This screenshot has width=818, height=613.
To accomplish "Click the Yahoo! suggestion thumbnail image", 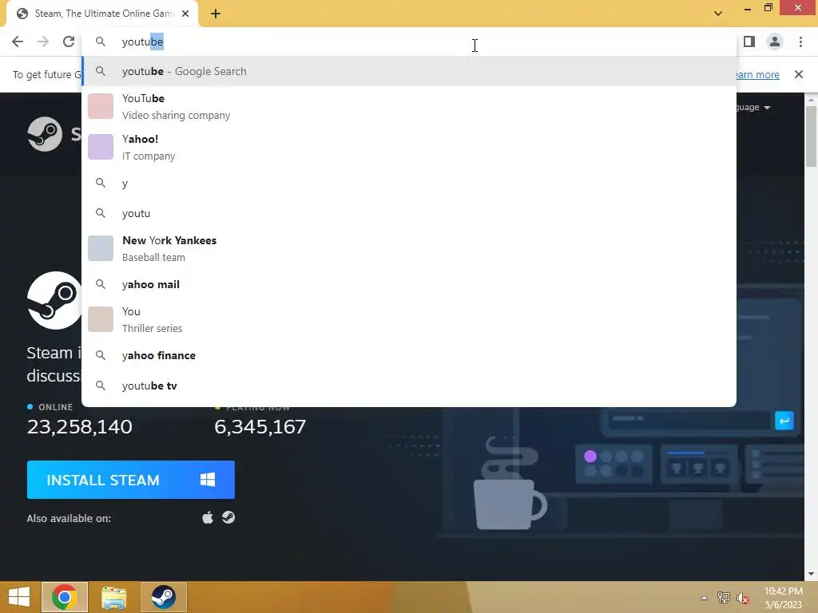I will point(101,147).
